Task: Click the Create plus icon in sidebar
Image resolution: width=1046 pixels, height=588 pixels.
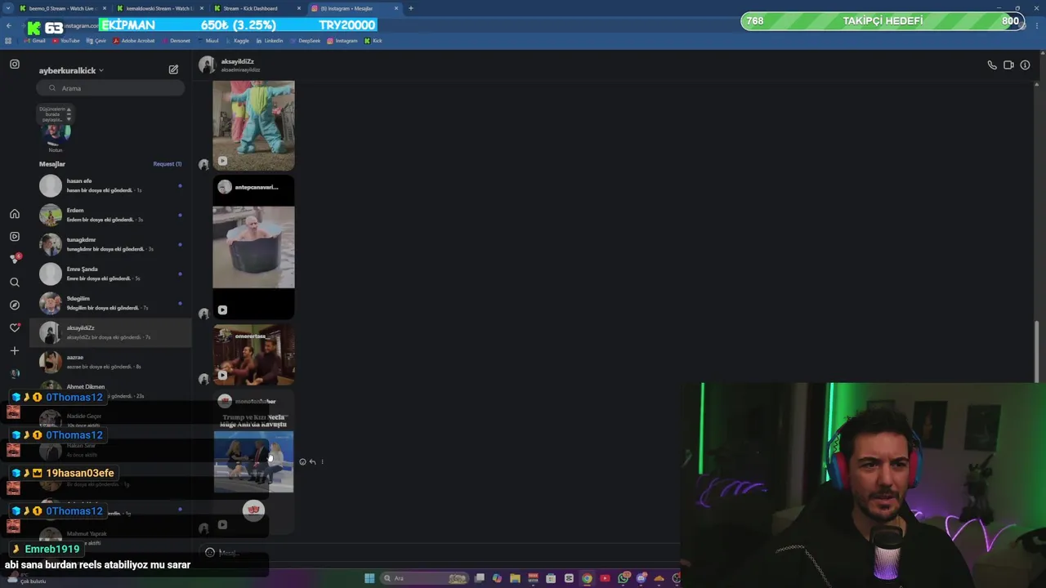Action: [x=15, y=350]
